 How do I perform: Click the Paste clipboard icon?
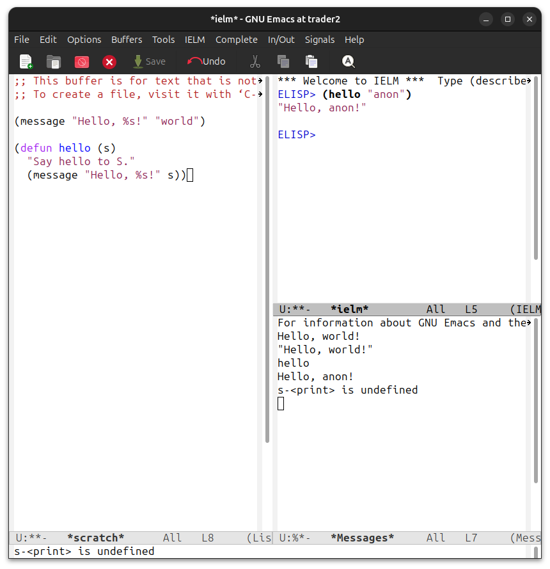(x=311, y=61)
